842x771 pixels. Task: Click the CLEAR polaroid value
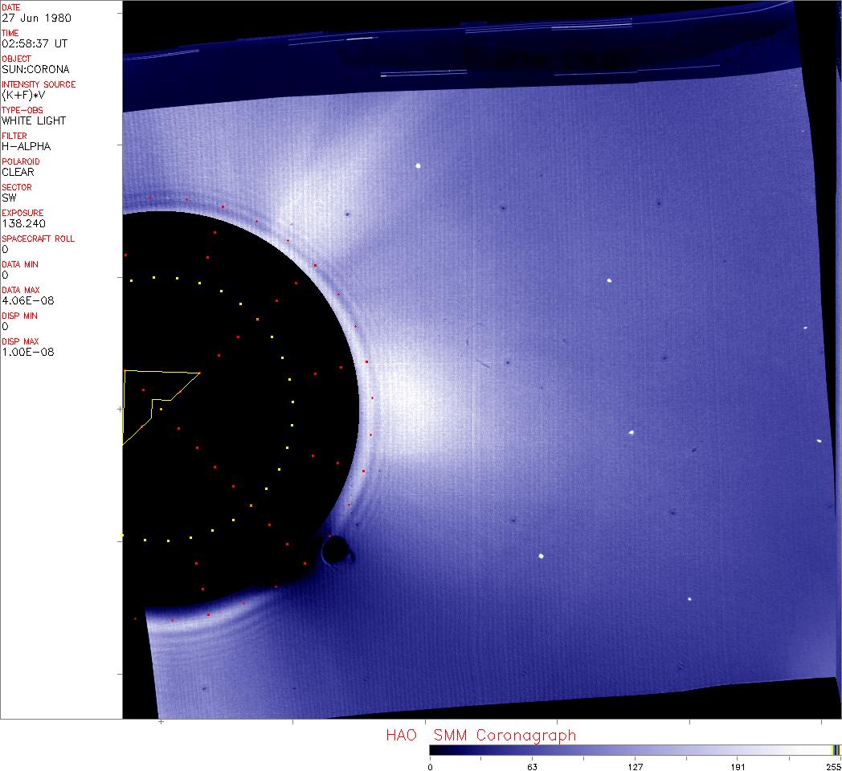pos(18,172)
